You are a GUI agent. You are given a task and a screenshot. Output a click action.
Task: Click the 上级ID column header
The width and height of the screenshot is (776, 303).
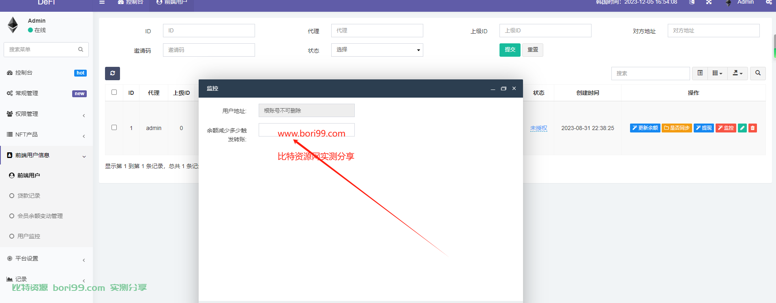181,93
